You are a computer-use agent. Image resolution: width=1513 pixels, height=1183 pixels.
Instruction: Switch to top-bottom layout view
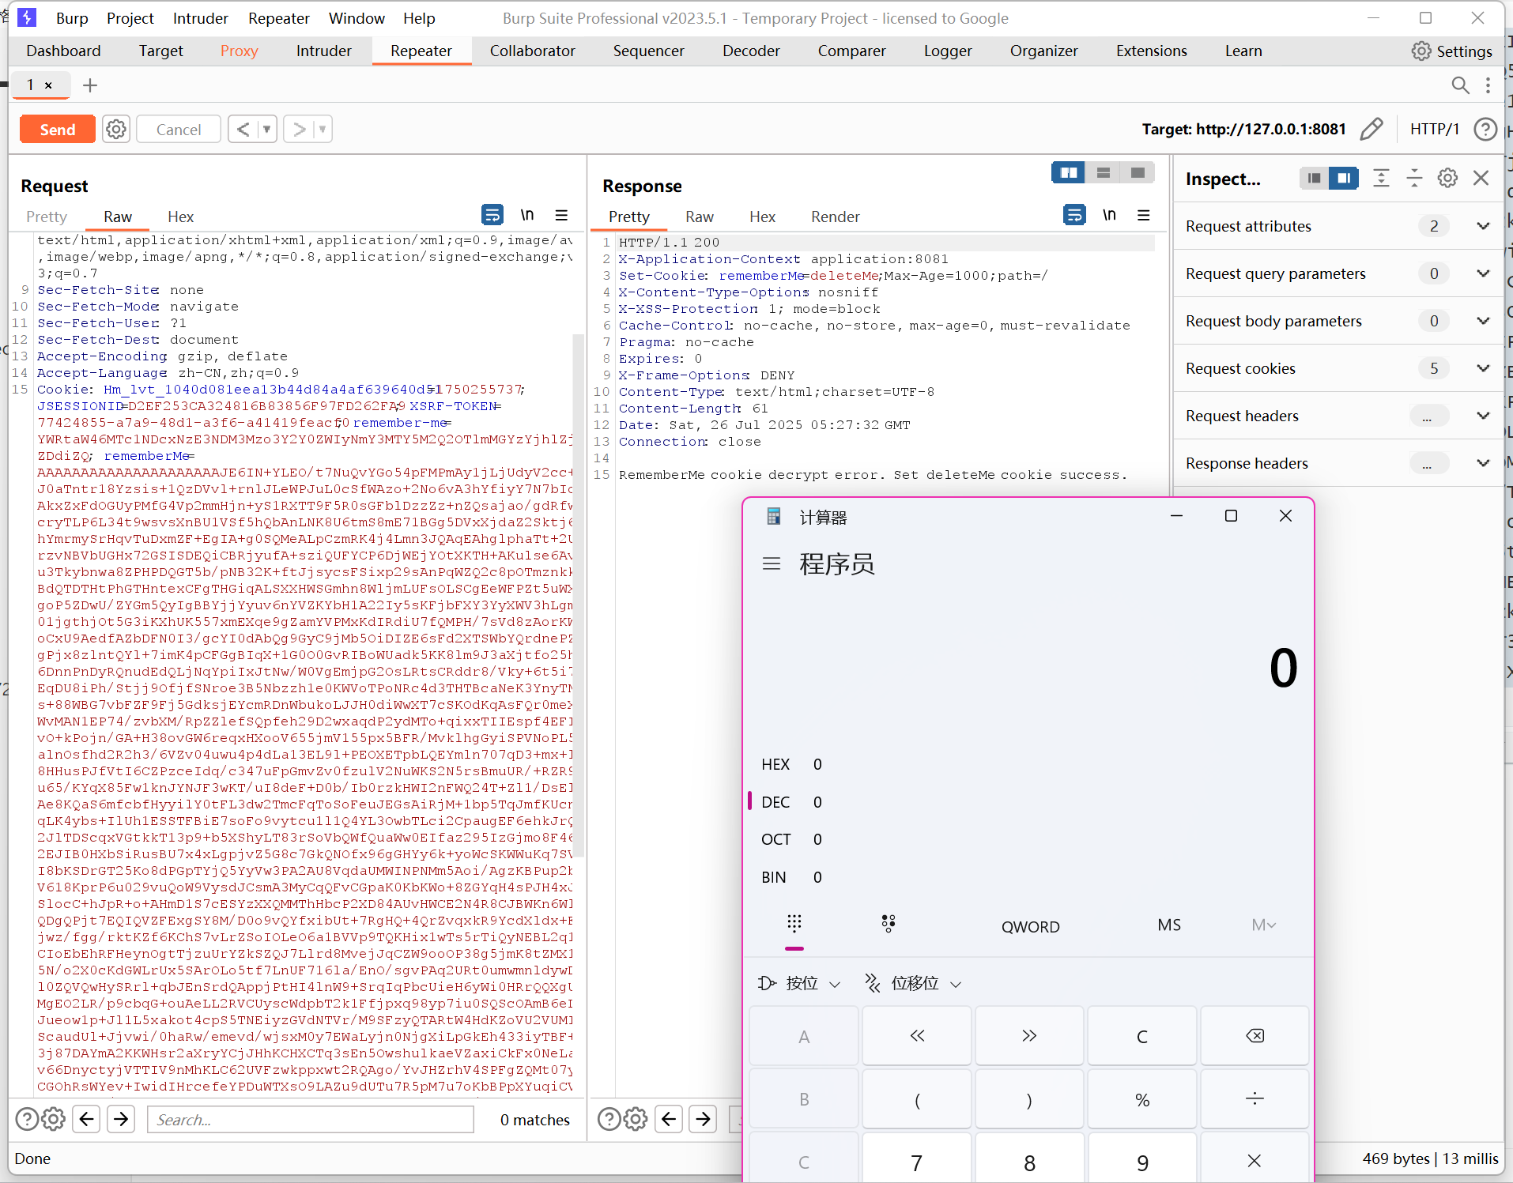pyautogui.click(x=1104, y=172)
